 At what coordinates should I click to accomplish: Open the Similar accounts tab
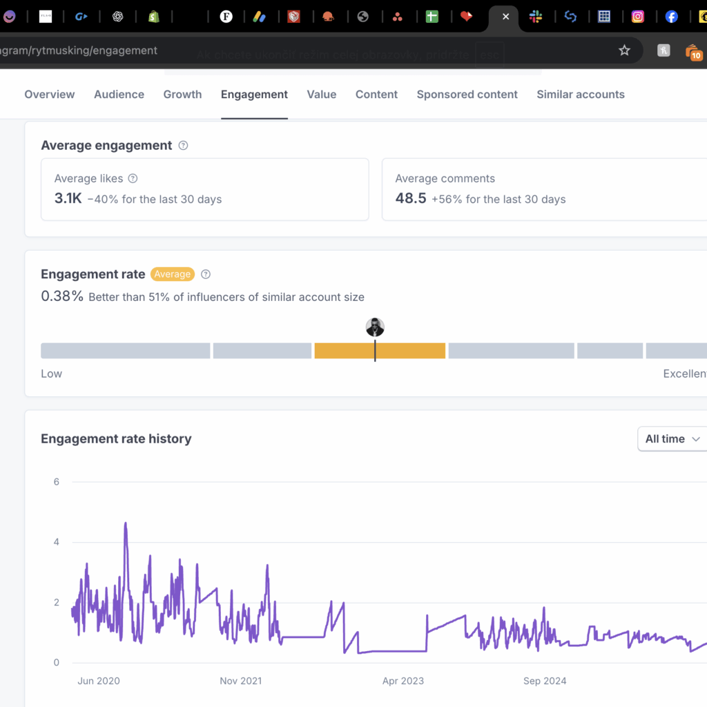coord(580,95)
